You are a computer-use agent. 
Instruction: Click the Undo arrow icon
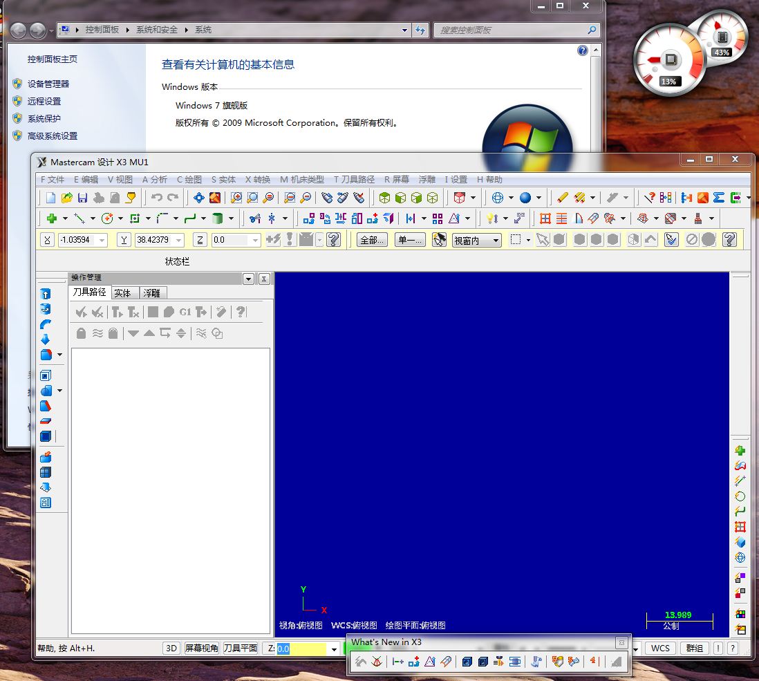point(156,198)
